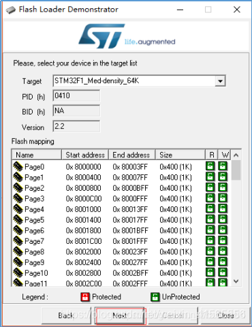Image resolution: width=252 pixels, height=327 pixels.
Task: Open the Target device dropdown arrow
Action: click(x=220, y=81)
